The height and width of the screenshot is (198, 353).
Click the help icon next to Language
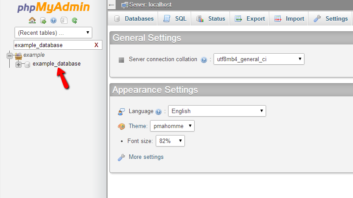point(158,112)
